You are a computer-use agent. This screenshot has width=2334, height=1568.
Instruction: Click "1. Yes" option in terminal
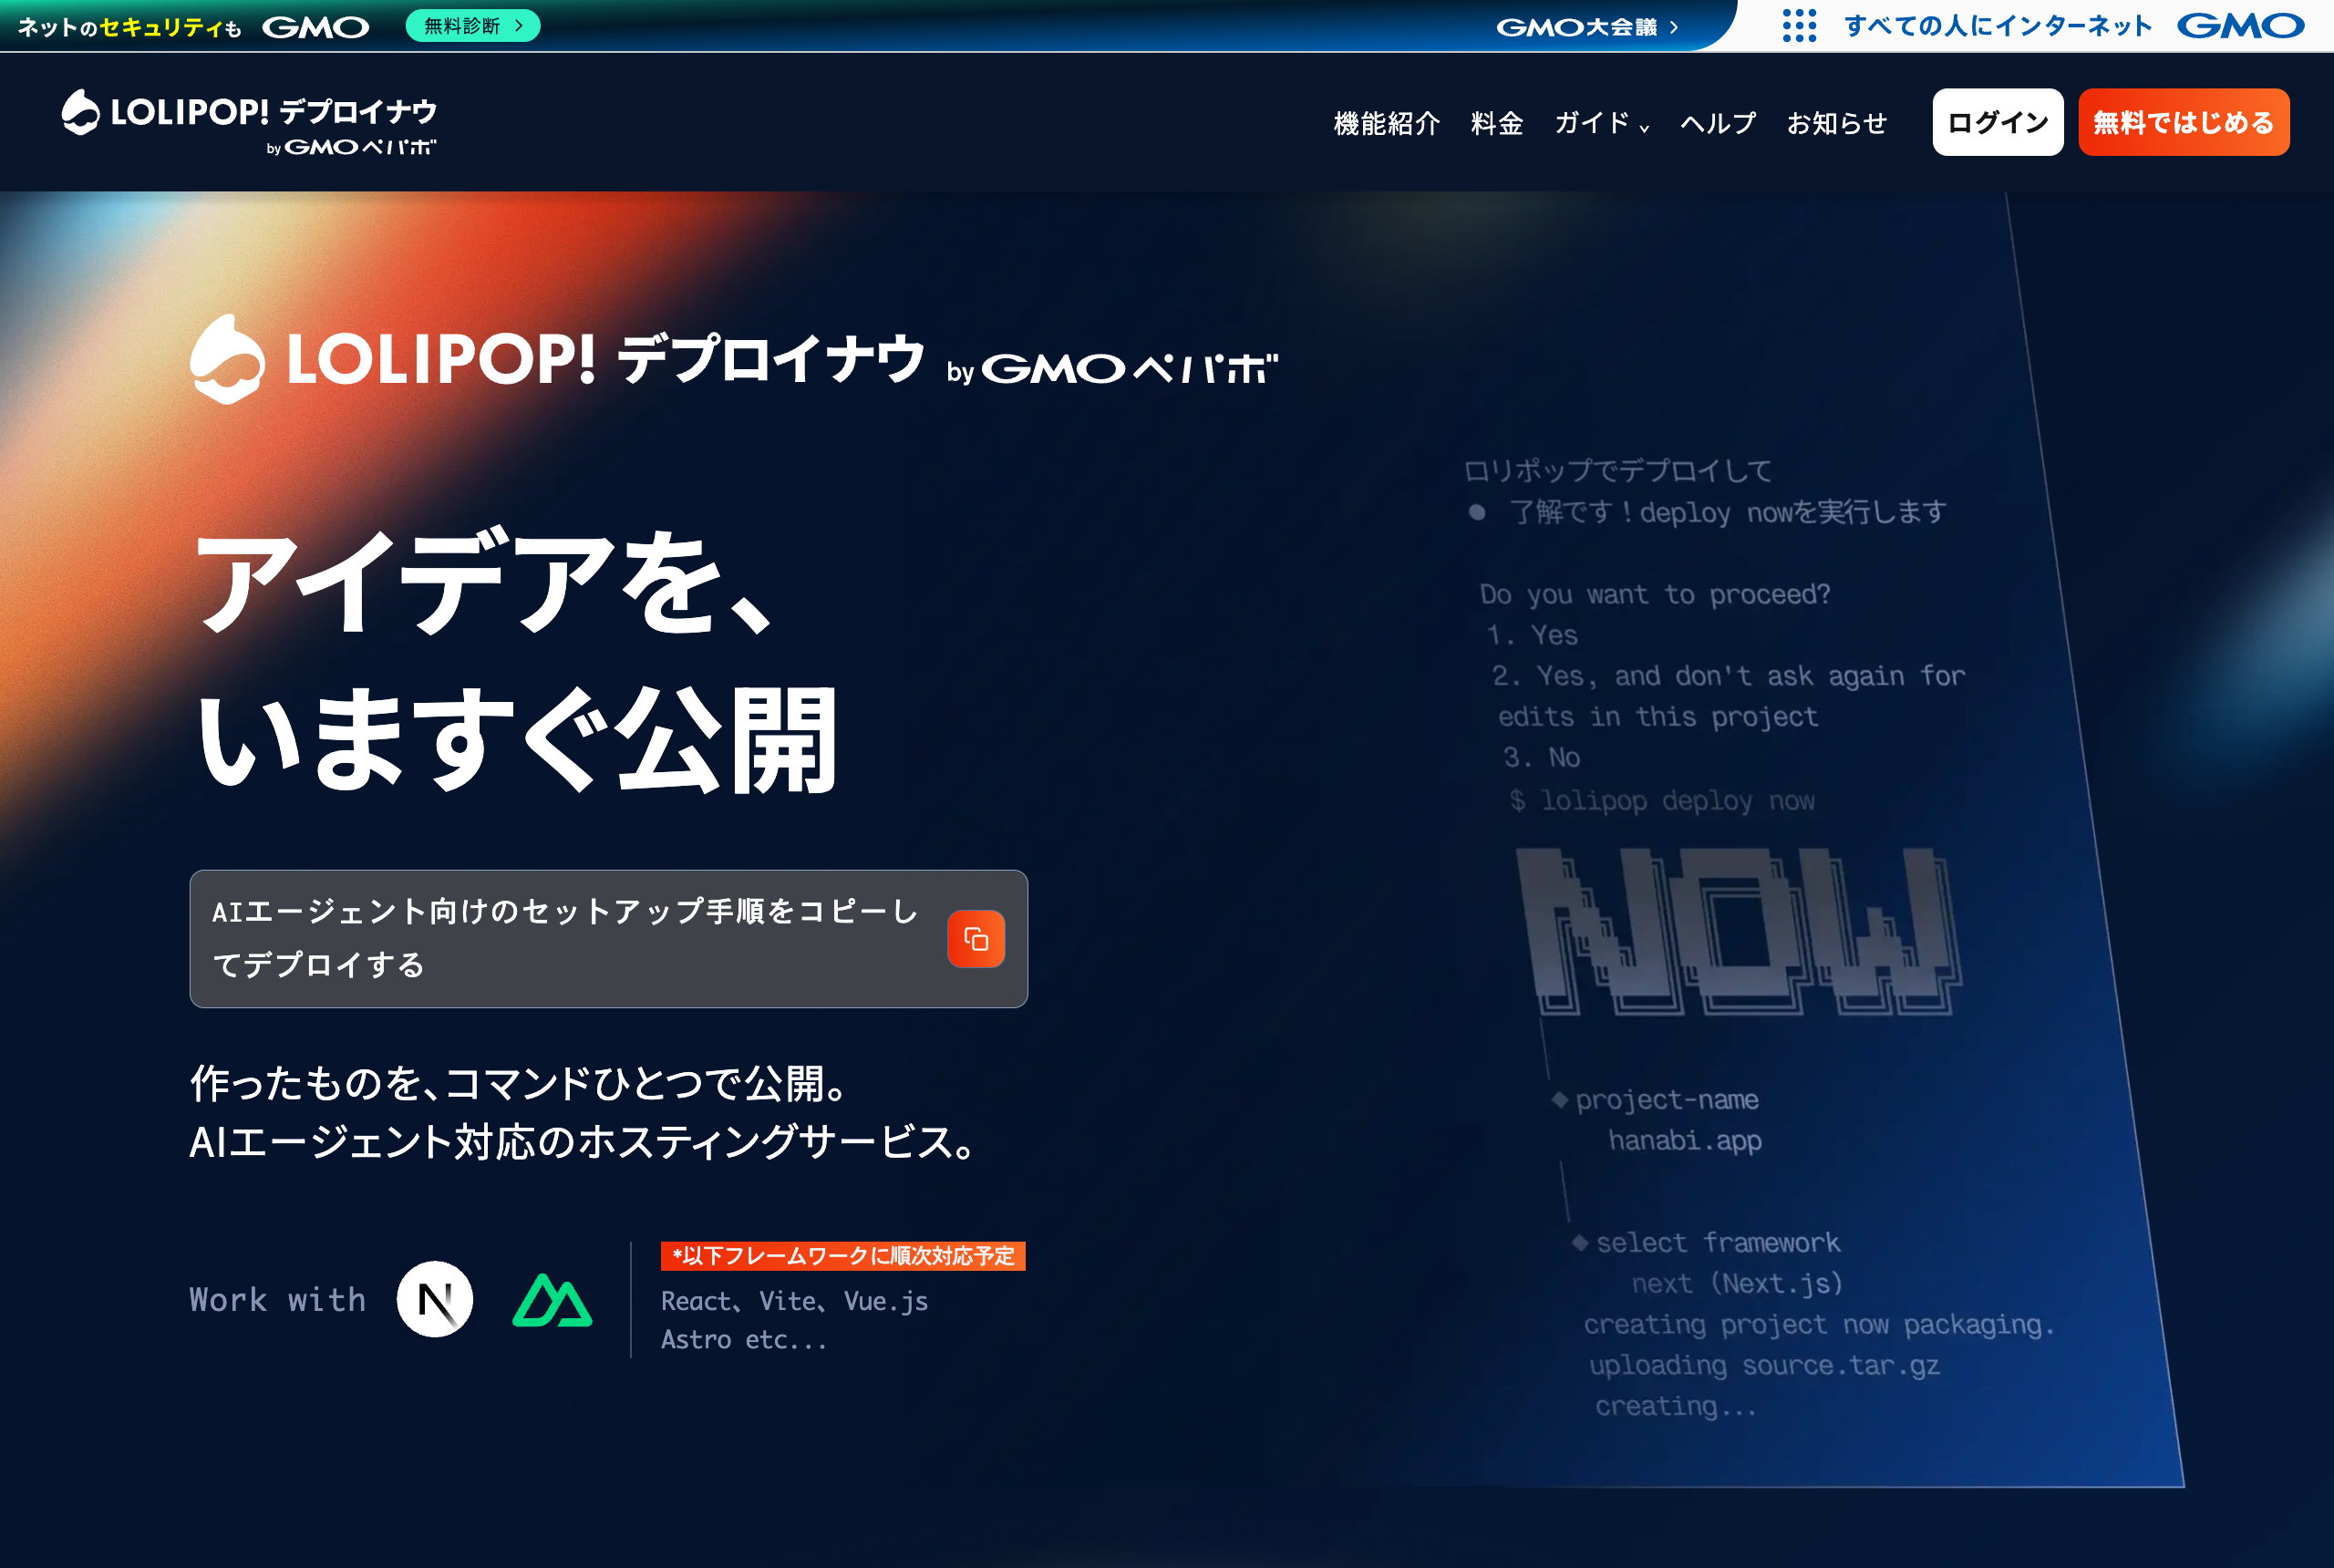(1532, 635)
